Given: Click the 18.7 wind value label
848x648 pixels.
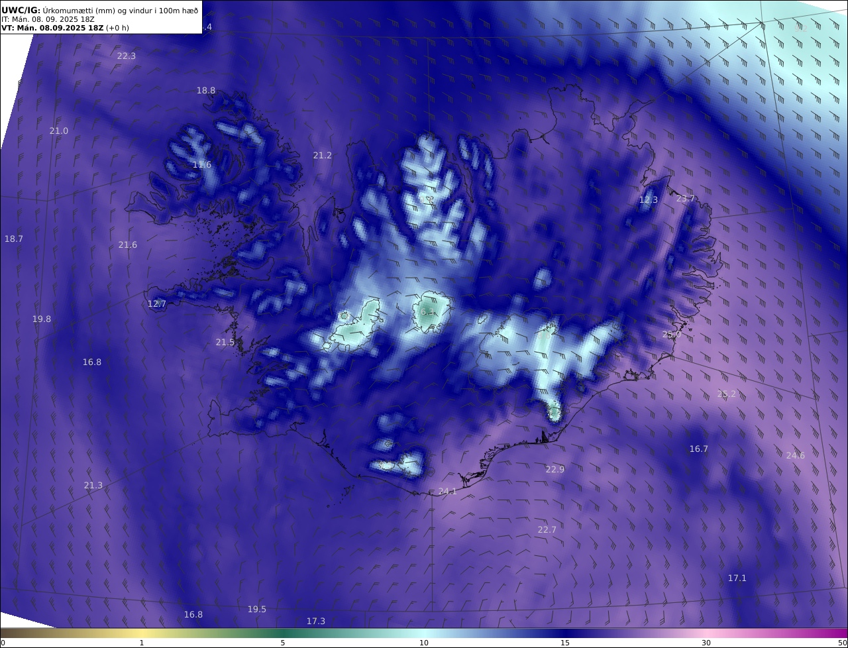Looking at the screenshot, I should [14, 239].
